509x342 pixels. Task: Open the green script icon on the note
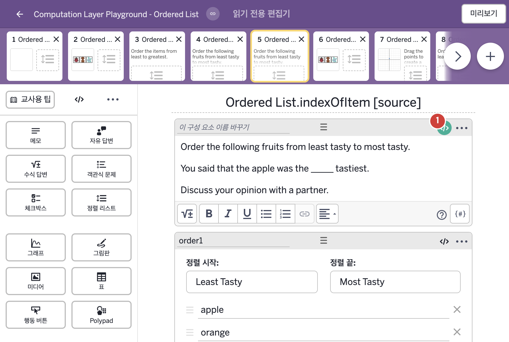(x=444, y=128)
